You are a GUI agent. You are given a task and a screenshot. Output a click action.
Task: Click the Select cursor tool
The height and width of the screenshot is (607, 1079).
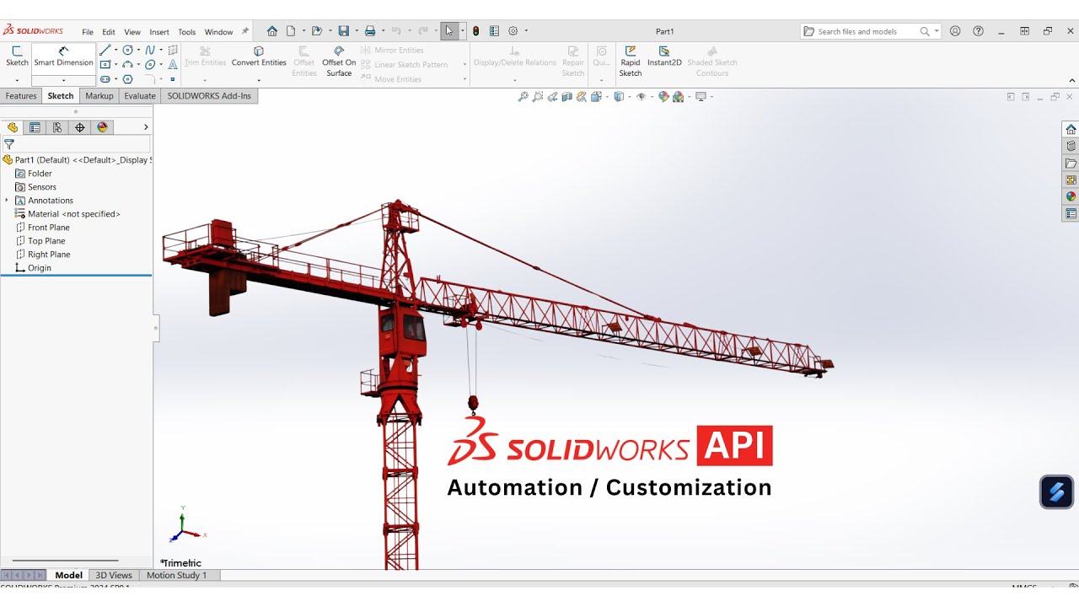[x=449, y=31]
